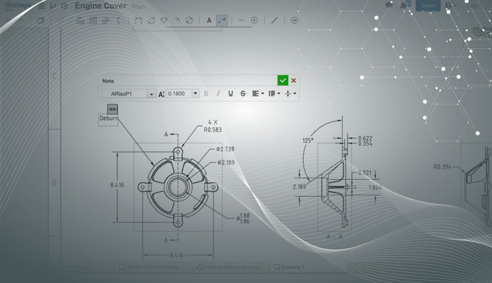Select the diameter dimension tool
This screenshot has width=492, height=283.
(189, 21)
